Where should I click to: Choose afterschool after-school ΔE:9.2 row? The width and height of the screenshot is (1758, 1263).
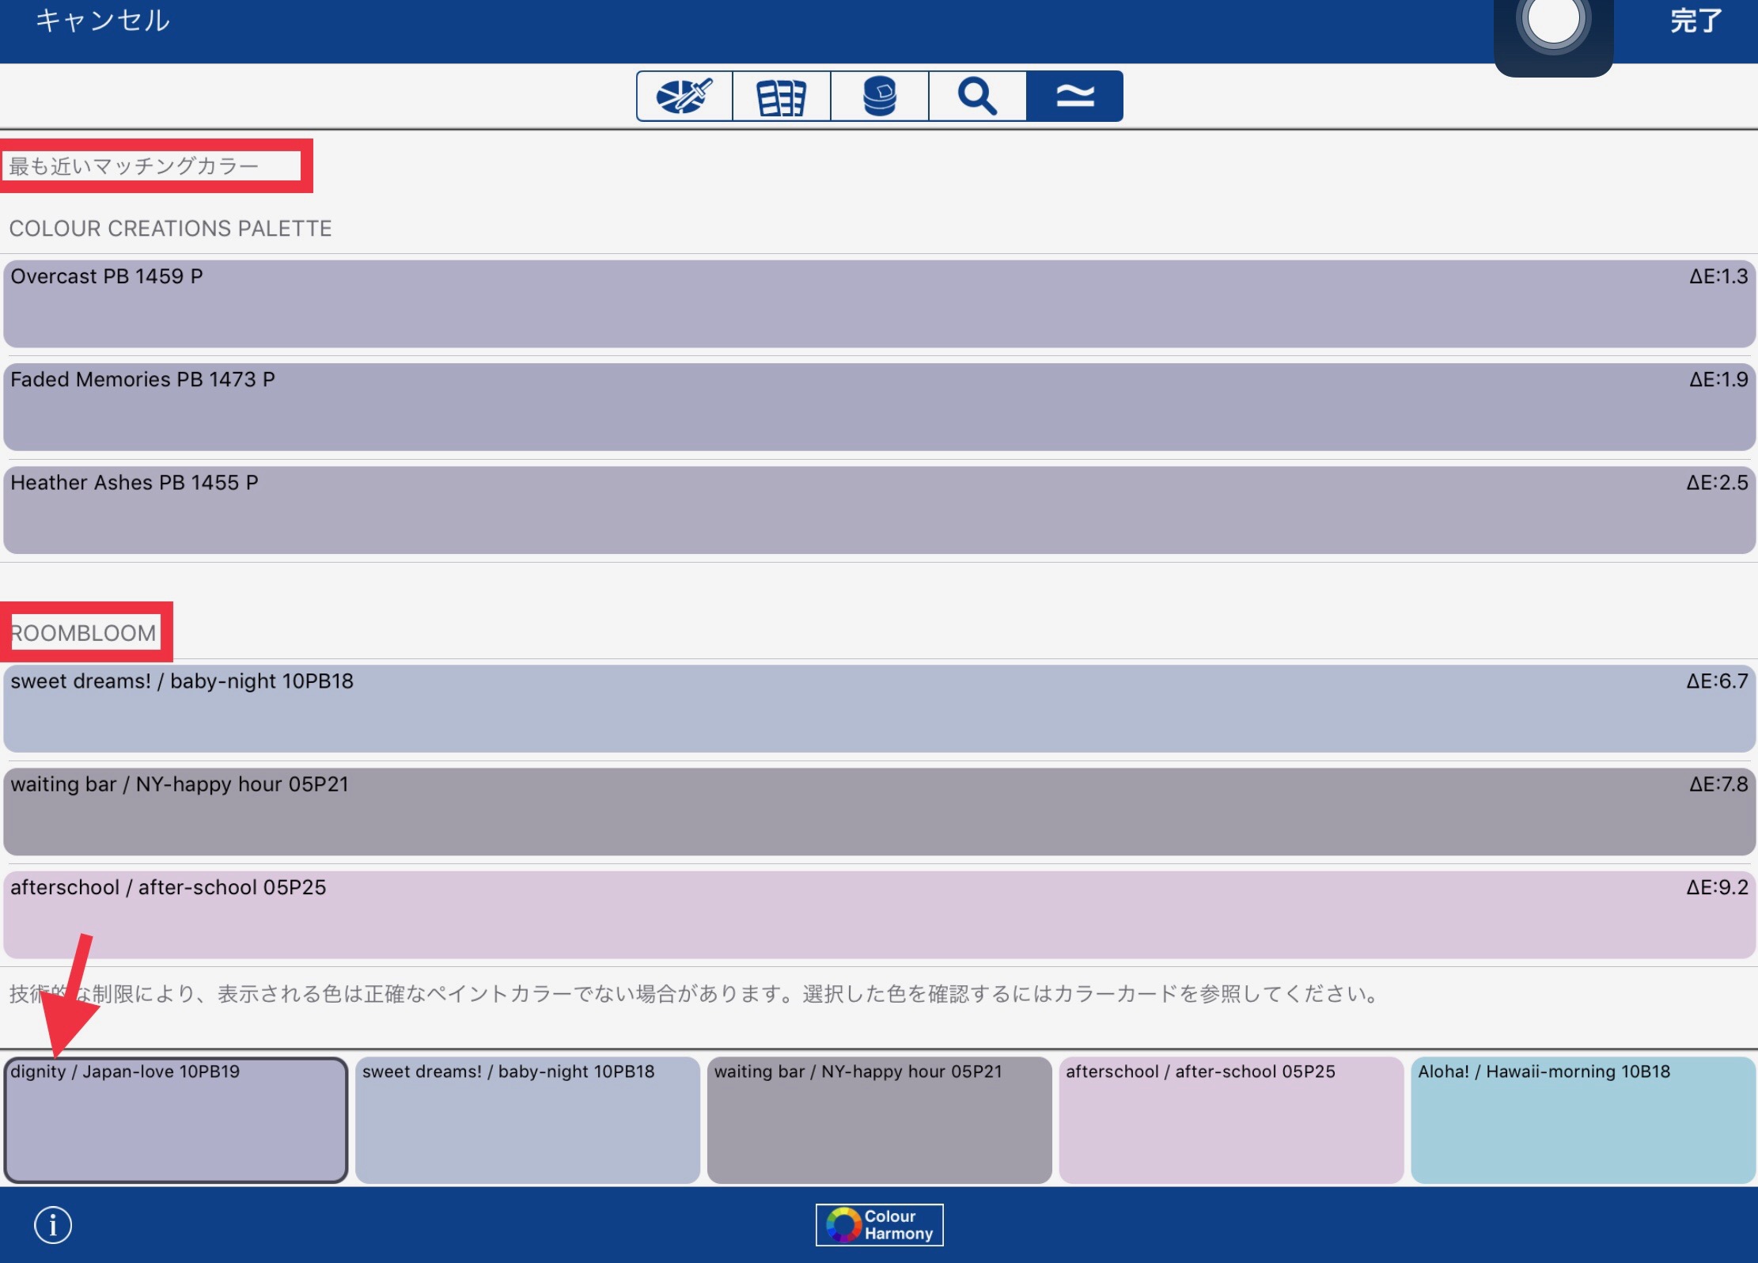pyautogui.click(x=880, y=915)
